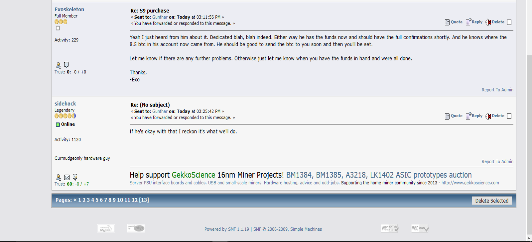Open Server PSU interface boards and cables link

[168, 183]
